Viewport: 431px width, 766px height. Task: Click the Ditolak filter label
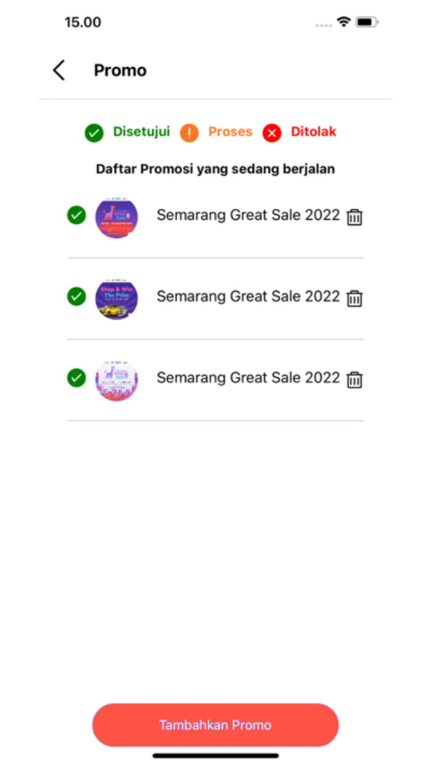pos(313,132)
